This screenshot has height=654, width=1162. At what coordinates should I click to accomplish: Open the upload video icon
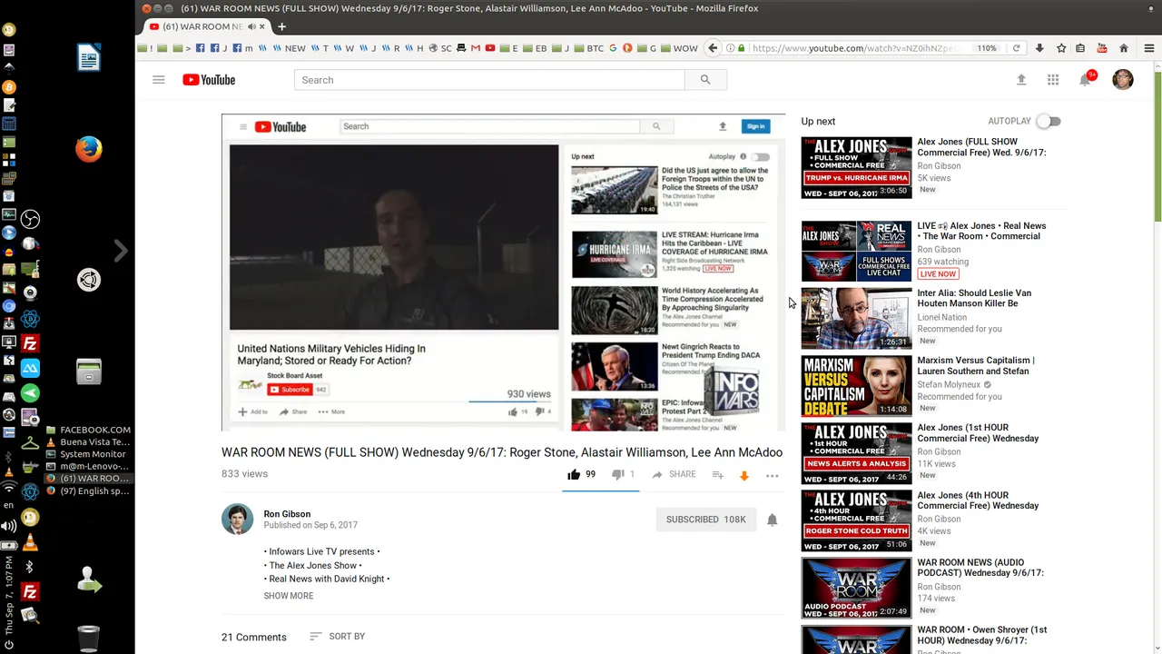1021,80
